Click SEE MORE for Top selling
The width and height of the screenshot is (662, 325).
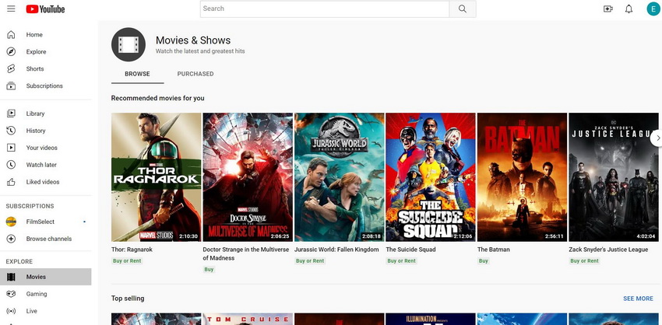[x=638, y=299]
